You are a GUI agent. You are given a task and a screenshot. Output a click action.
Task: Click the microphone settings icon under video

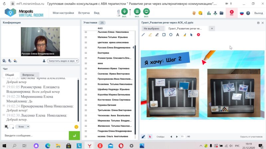click(x=10, y=61)
